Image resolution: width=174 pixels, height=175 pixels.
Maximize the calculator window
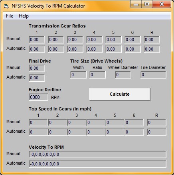147,4
